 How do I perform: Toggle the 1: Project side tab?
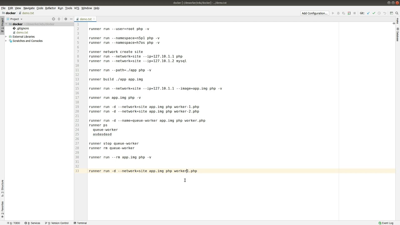coord(2,25)
